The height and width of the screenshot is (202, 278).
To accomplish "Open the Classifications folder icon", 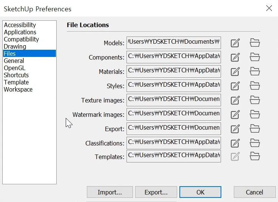I will tap(255, 143).
